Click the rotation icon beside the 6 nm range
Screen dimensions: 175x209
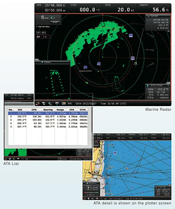[x=52, y=18]
